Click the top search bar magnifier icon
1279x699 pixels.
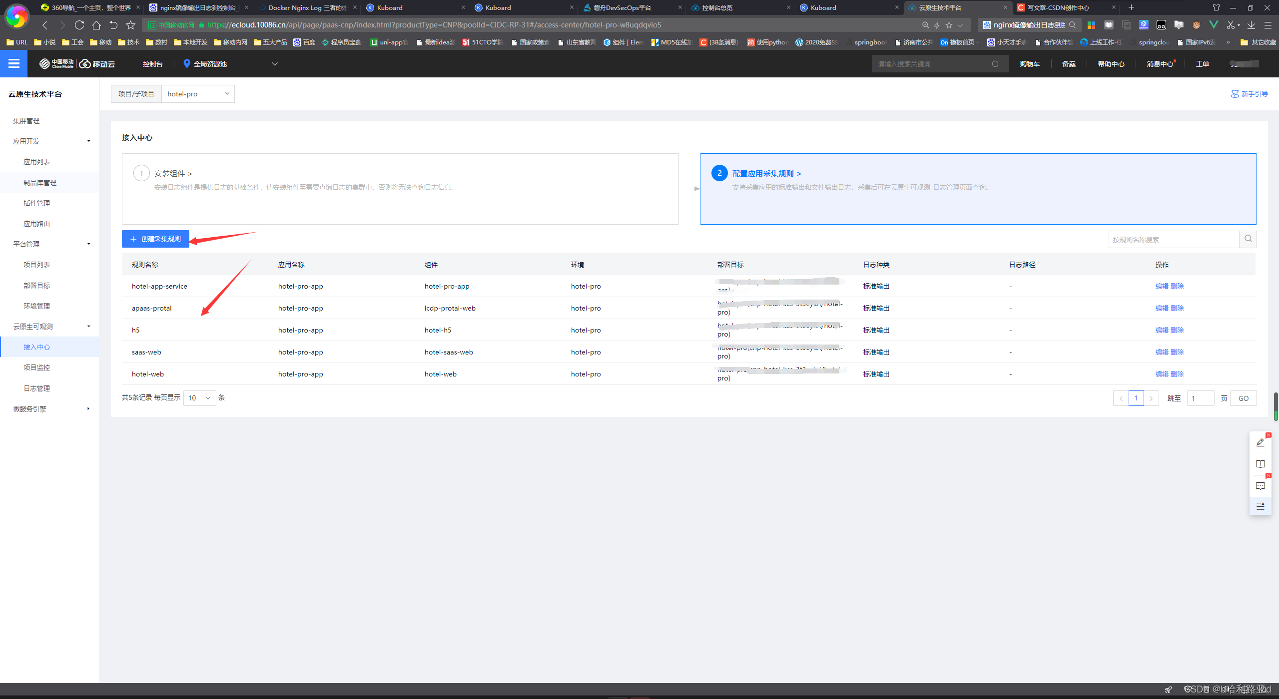[995, 64]
